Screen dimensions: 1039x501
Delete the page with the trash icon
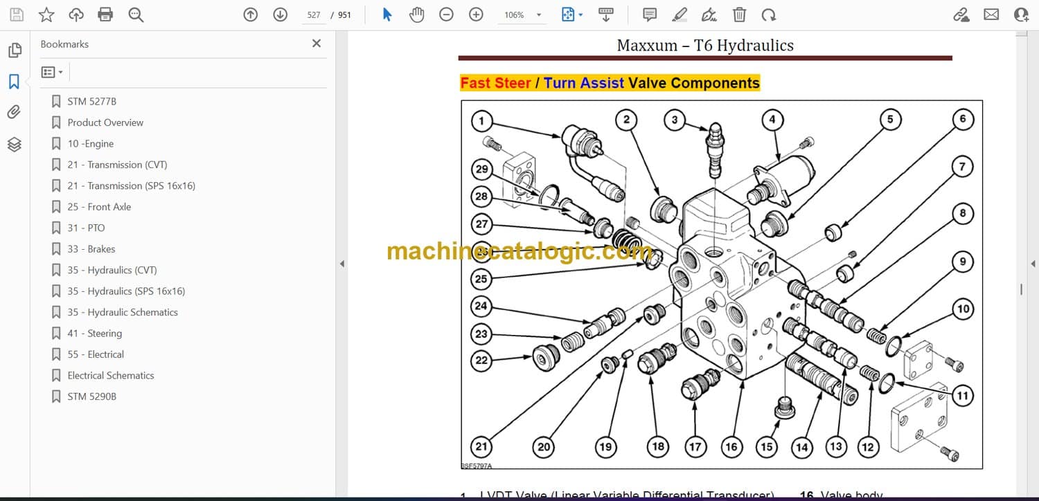tap(739, 15)
